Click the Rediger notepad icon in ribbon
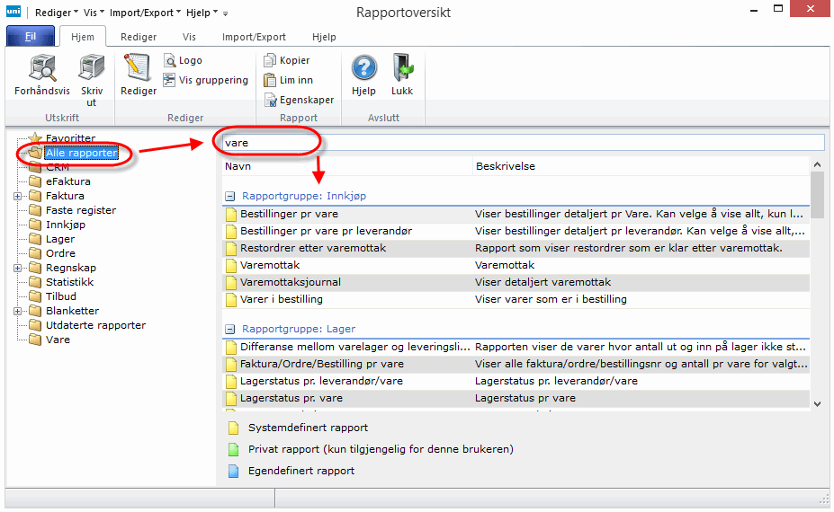834x512 pixels. 138,69
